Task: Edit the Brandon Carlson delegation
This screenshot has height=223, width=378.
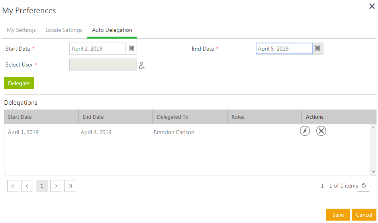Action: [305, 131]
